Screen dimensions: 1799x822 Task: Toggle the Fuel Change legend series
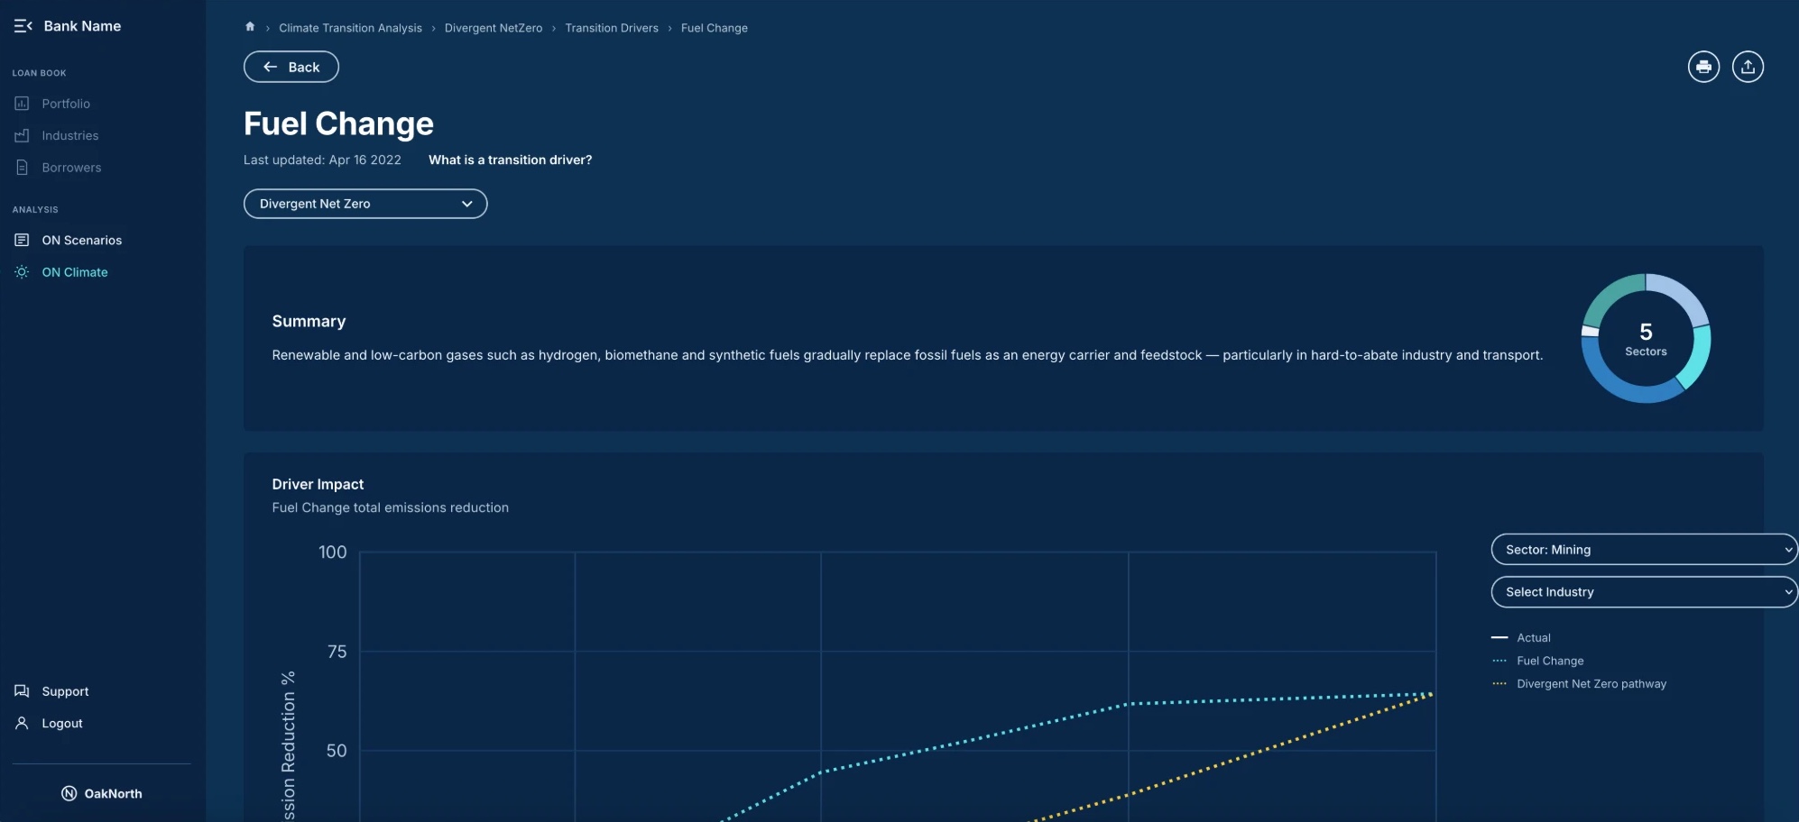(x=1537, y=661)
